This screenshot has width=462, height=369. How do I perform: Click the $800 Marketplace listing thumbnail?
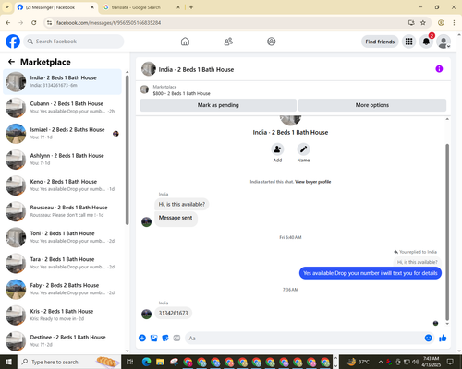click(x=144, y=89)
